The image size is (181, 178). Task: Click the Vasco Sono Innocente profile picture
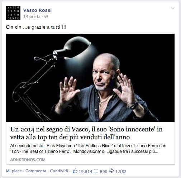coord(13,13)
